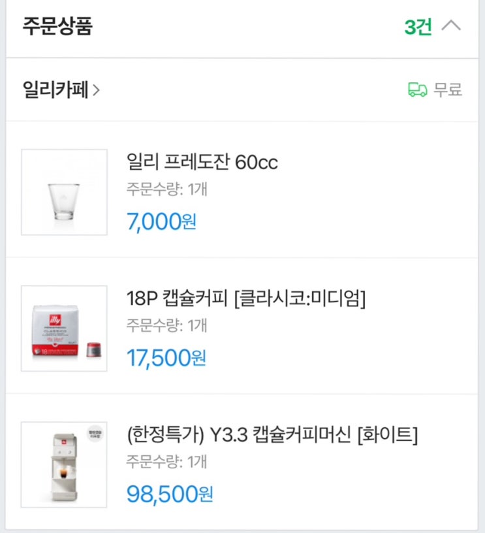Click the 17,500원 price
The image size is (485, 533).
(x=166, y=358)
